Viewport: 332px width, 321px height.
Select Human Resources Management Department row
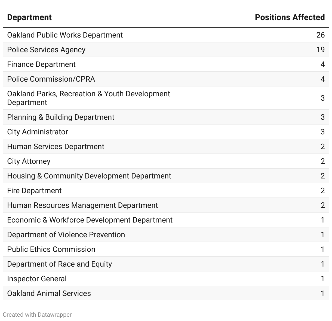pos(166,205)
